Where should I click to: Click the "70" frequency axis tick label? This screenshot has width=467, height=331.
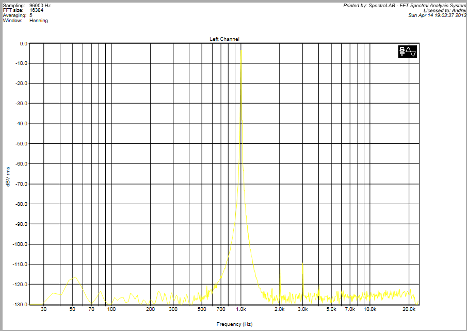coord(91,309)
